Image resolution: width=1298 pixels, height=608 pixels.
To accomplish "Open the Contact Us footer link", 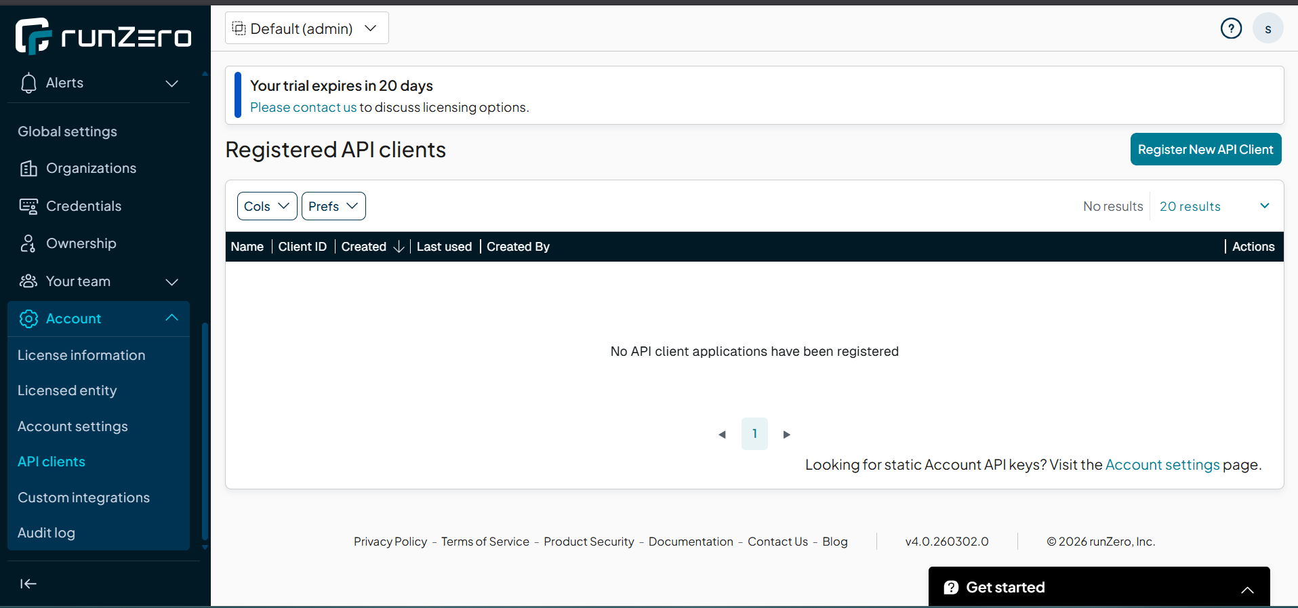I will 778,542.
